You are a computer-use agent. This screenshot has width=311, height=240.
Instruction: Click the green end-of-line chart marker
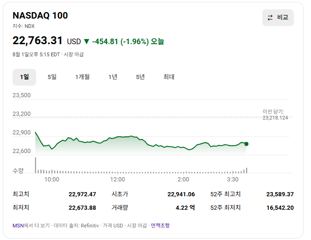(x=246, y=144)
